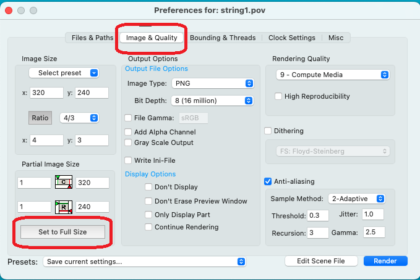This screenshot has width=420, height=280.
Task: Switch to the Files & Paths tab
Action: (92, 38)
